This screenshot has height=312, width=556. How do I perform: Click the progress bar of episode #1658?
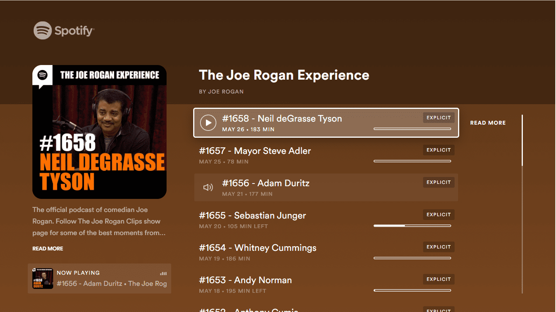click(412, 129)
